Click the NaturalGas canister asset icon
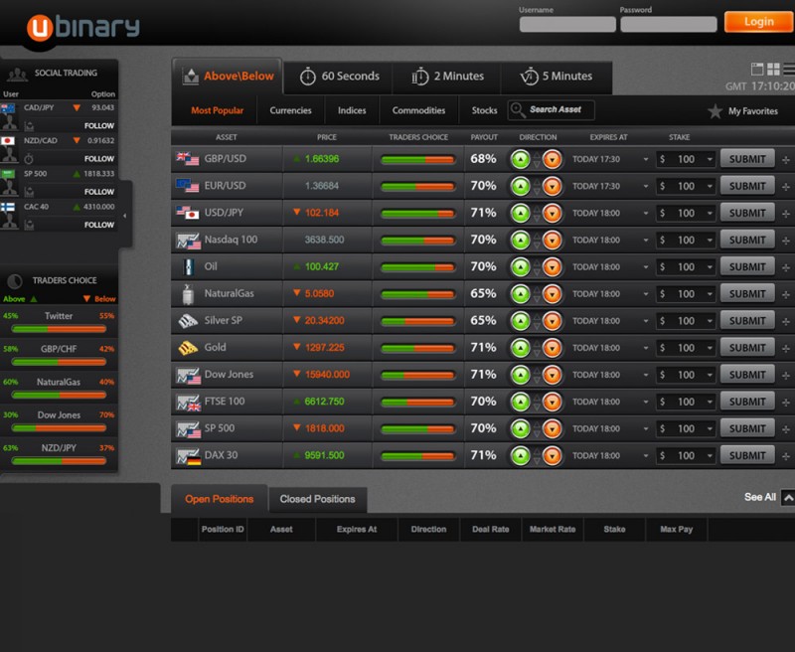795x652 pixels. [188, 294]
